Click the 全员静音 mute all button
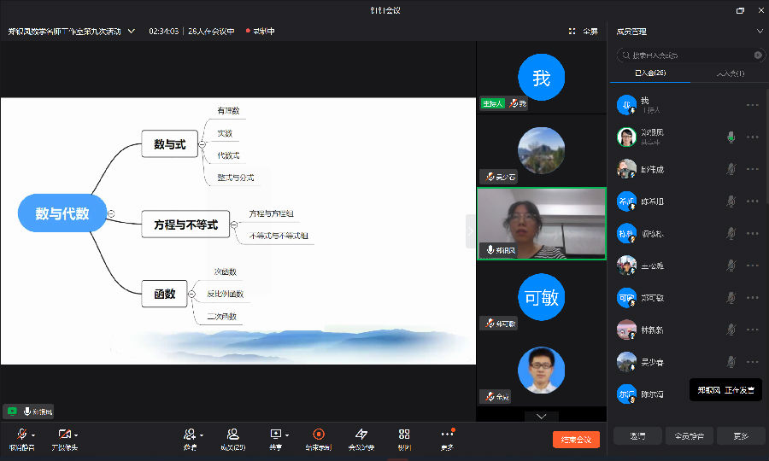Viewport: 769px width, 461px height. click(690, 436)
